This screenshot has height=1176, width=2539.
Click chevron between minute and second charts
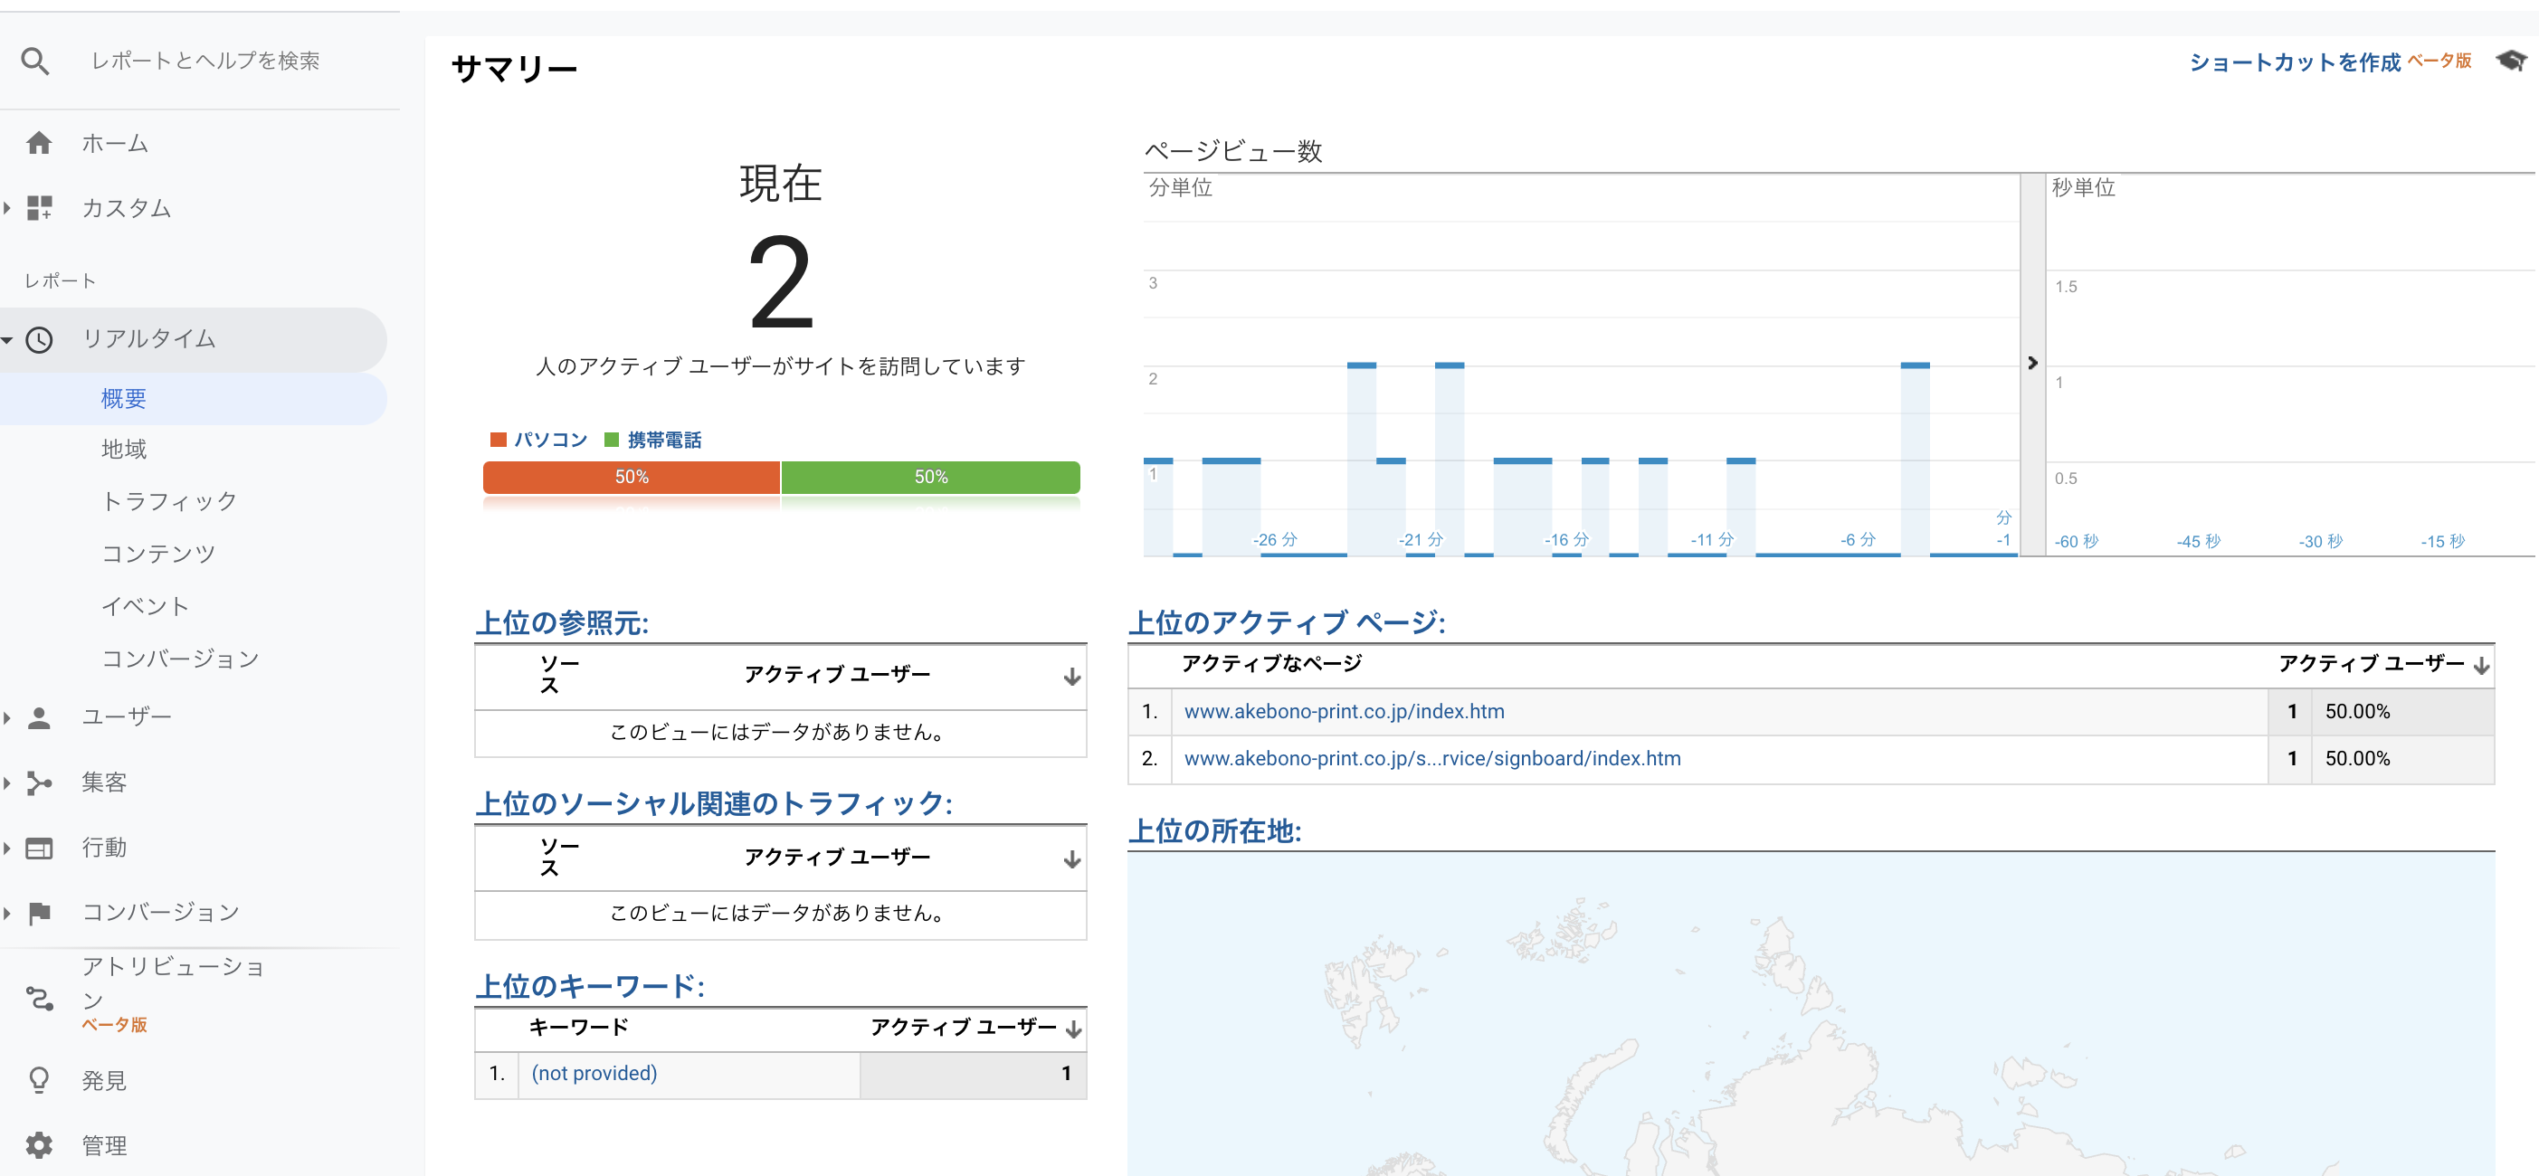tap(2032, 363)
